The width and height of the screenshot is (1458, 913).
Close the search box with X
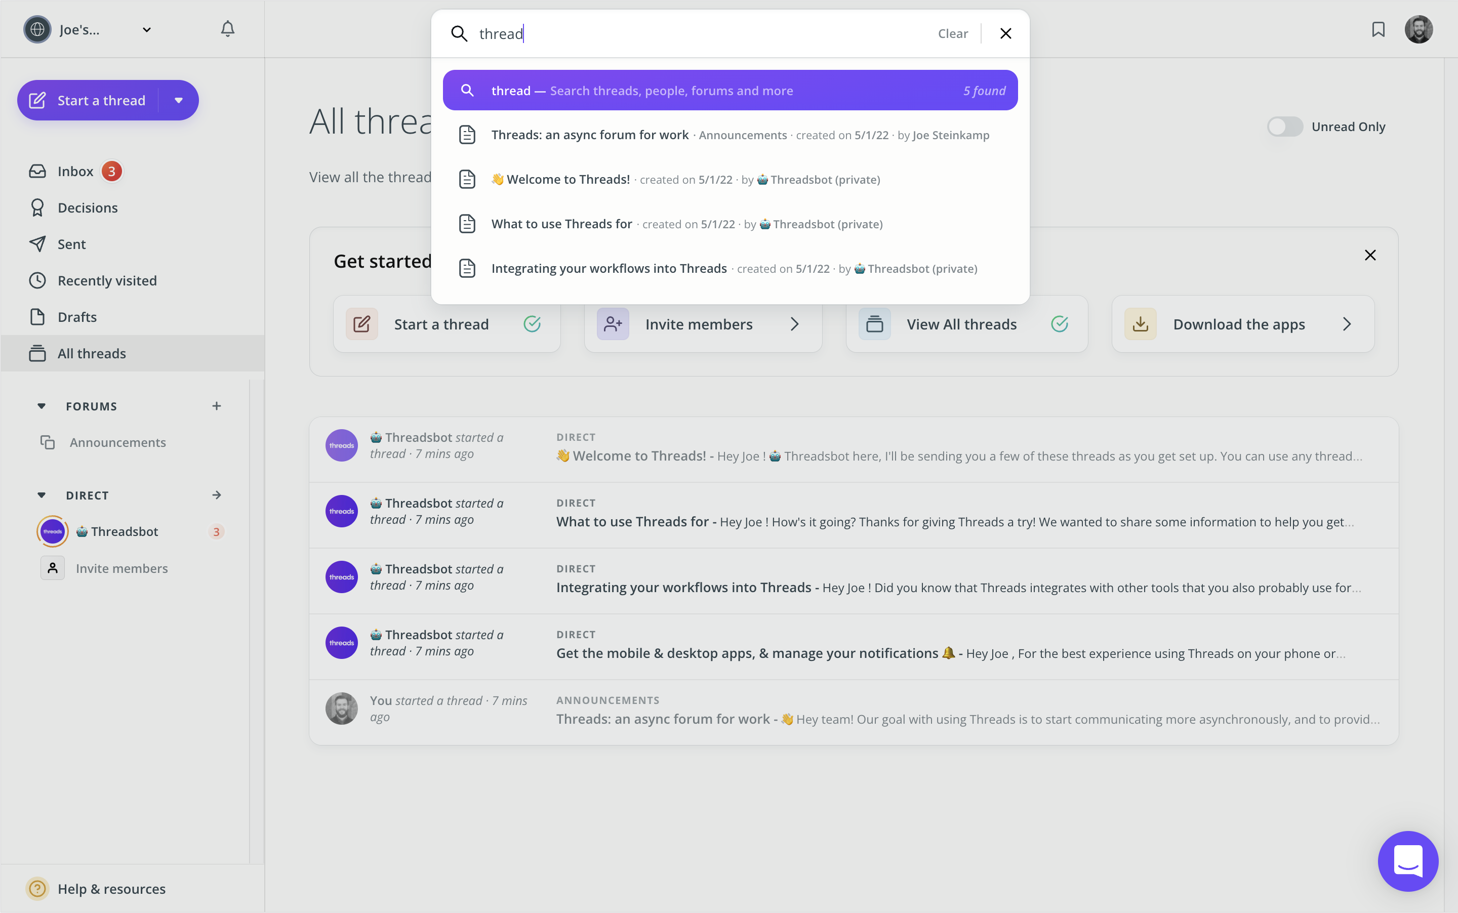pyautogui.click(x=1005, y=34)
